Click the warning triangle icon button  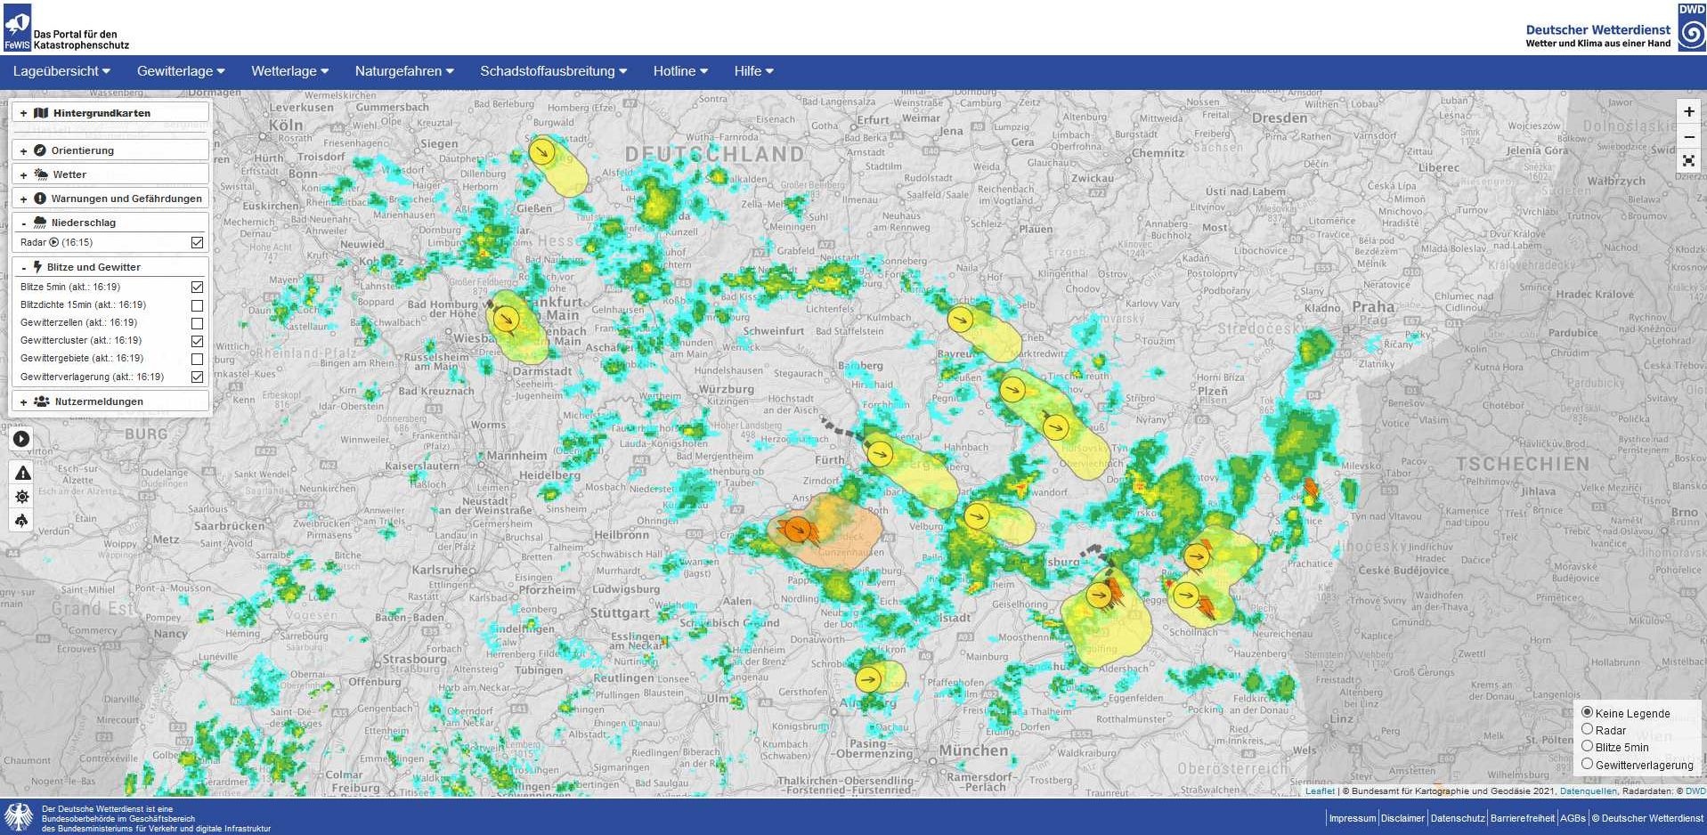[22, 474]
